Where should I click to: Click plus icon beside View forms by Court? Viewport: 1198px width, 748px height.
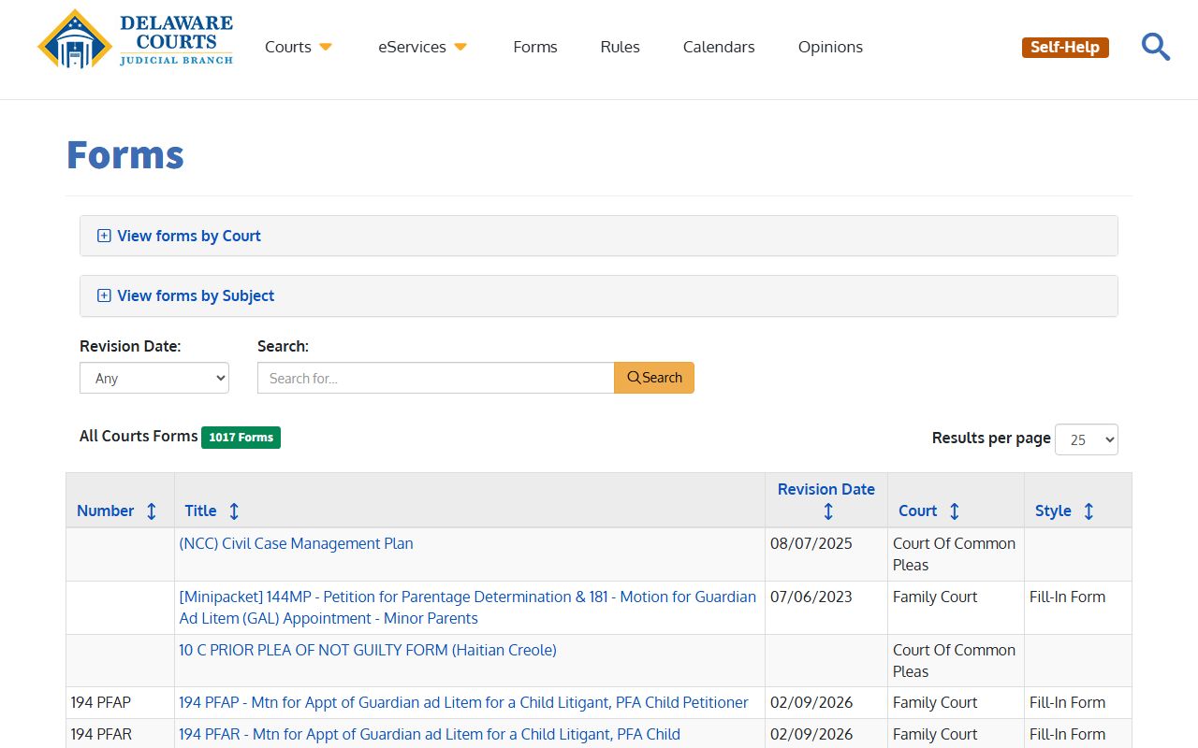[104, 236]
